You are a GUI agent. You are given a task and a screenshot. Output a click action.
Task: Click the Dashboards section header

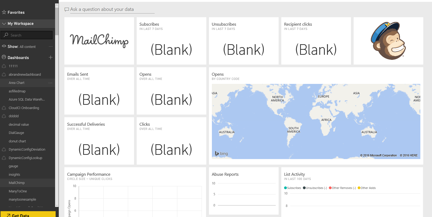pos(18,57)
